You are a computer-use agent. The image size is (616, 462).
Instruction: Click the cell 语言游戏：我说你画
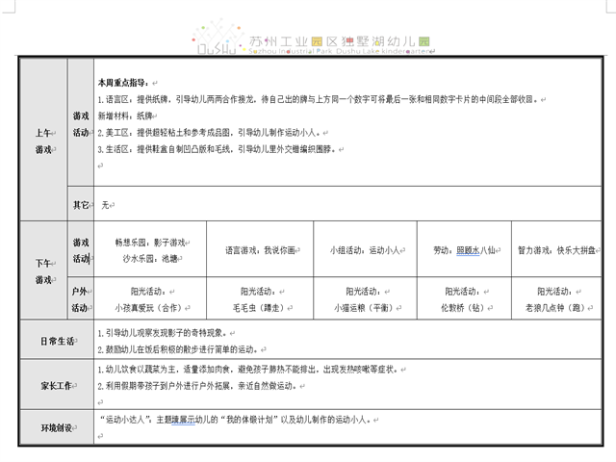[x=260, y=249]
